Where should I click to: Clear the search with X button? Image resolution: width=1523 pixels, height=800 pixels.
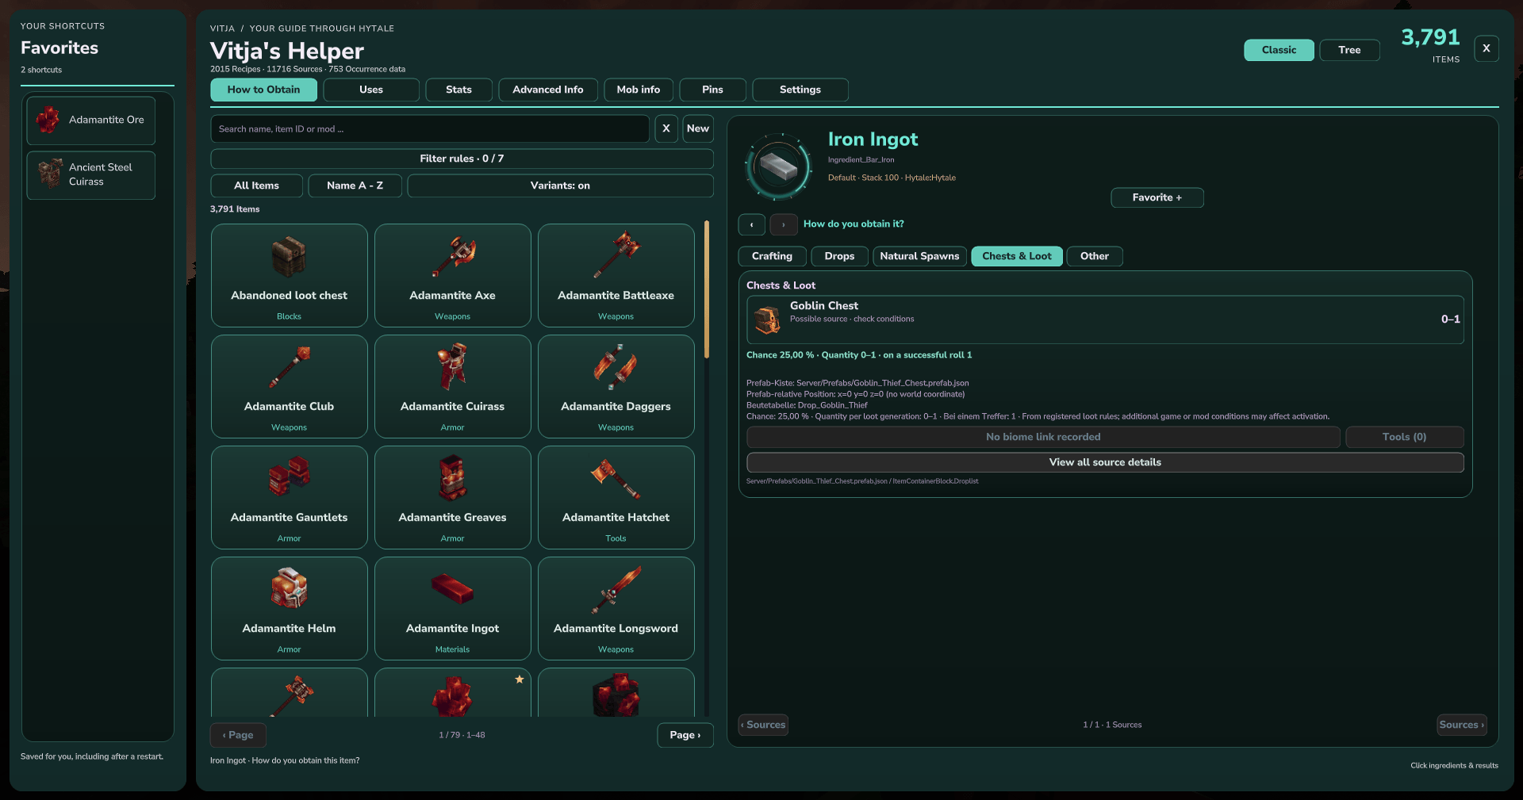tap(666, 128)
